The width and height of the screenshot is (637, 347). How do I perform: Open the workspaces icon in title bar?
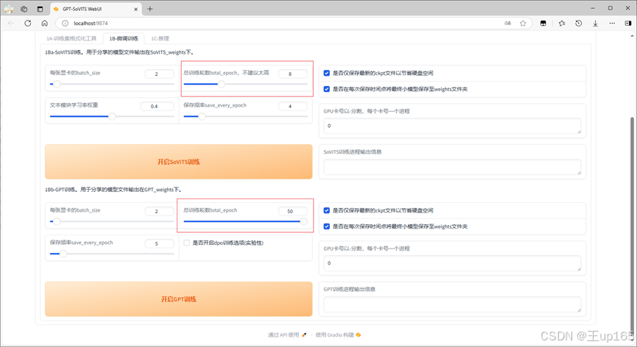click(24, 9)
